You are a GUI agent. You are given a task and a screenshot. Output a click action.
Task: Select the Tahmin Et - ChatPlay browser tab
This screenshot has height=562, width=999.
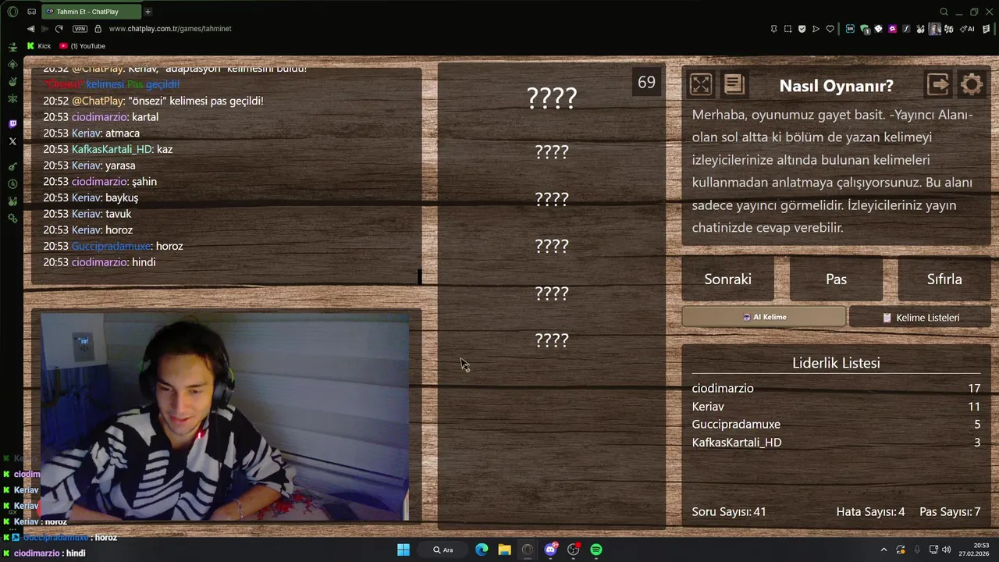point(90,12)
